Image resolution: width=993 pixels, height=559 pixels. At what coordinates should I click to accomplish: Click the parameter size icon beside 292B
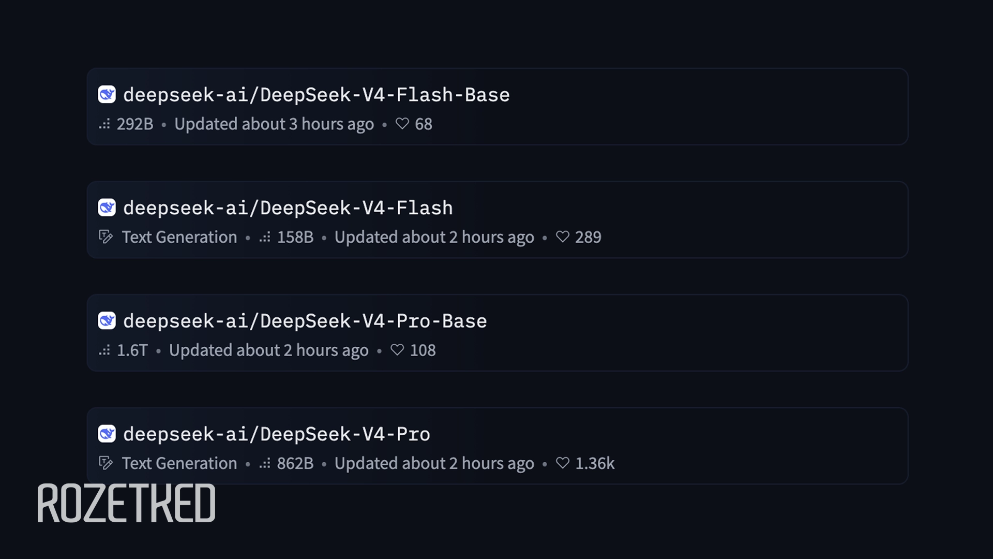pos(104,124)
